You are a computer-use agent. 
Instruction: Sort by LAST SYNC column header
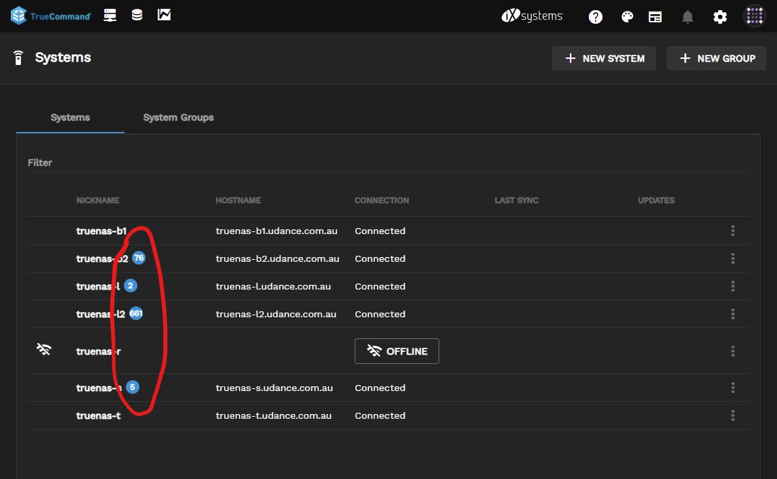(516, 201)
